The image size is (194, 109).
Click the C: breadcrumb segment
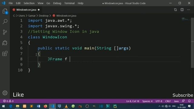pos(14,16)
